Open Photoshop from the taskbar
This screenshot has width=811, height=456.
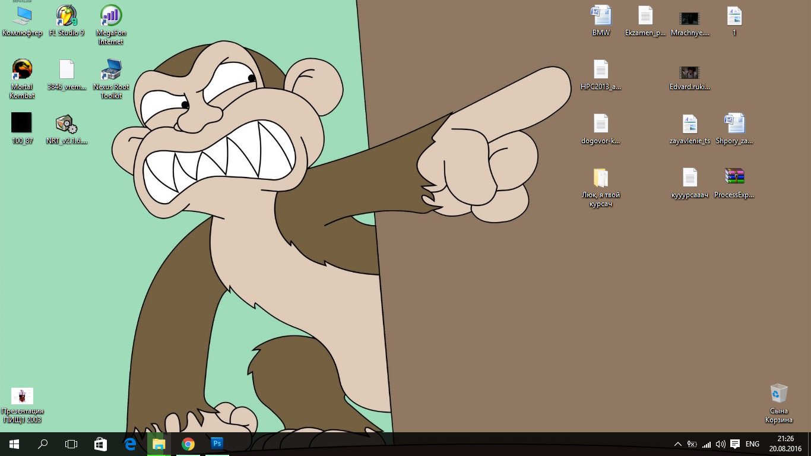(x=217, y=444)
